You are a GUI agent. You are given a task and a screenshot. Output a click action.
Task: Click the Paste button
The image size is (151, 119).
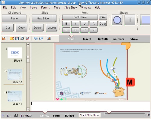tap(14, 19)
